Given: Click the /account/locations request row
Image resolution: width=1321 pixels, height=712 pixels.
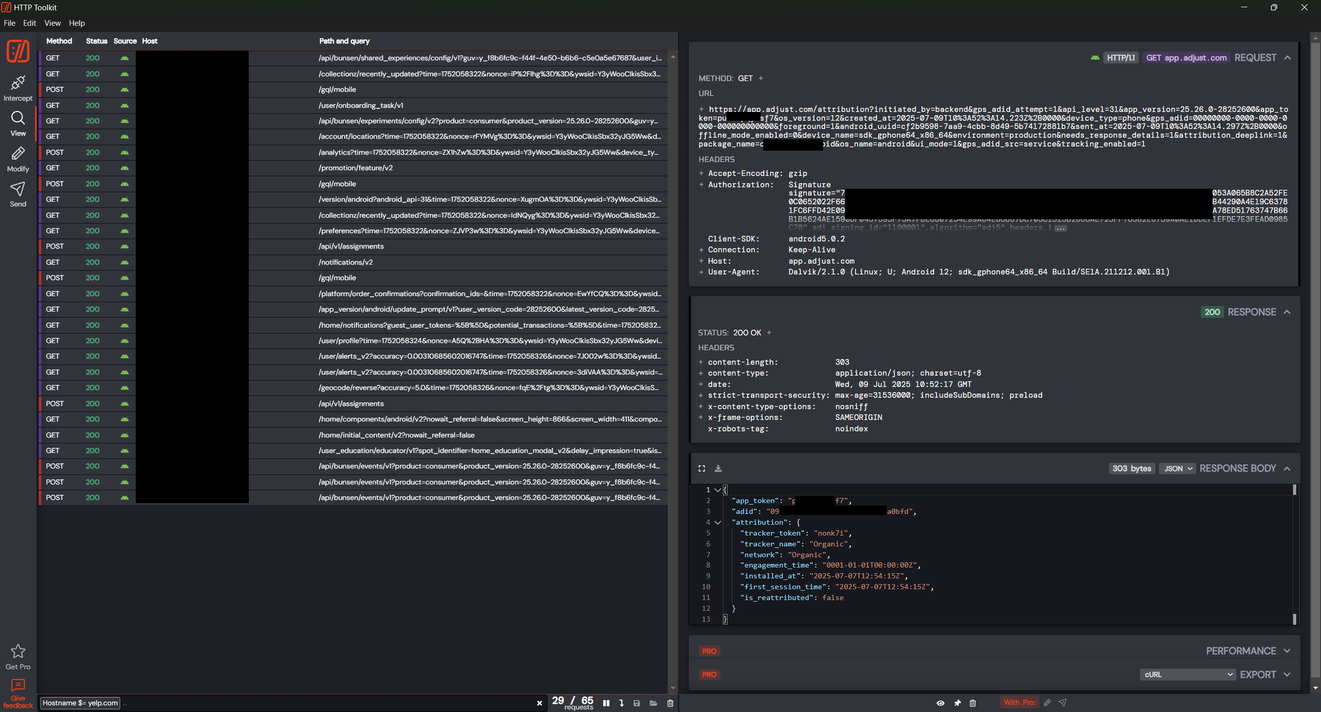Looking at the screenshot, I should pos(353,137).
